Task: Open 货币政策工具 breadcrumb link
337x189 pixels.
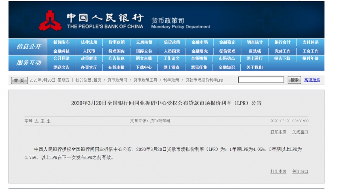Action: (145, 80)
